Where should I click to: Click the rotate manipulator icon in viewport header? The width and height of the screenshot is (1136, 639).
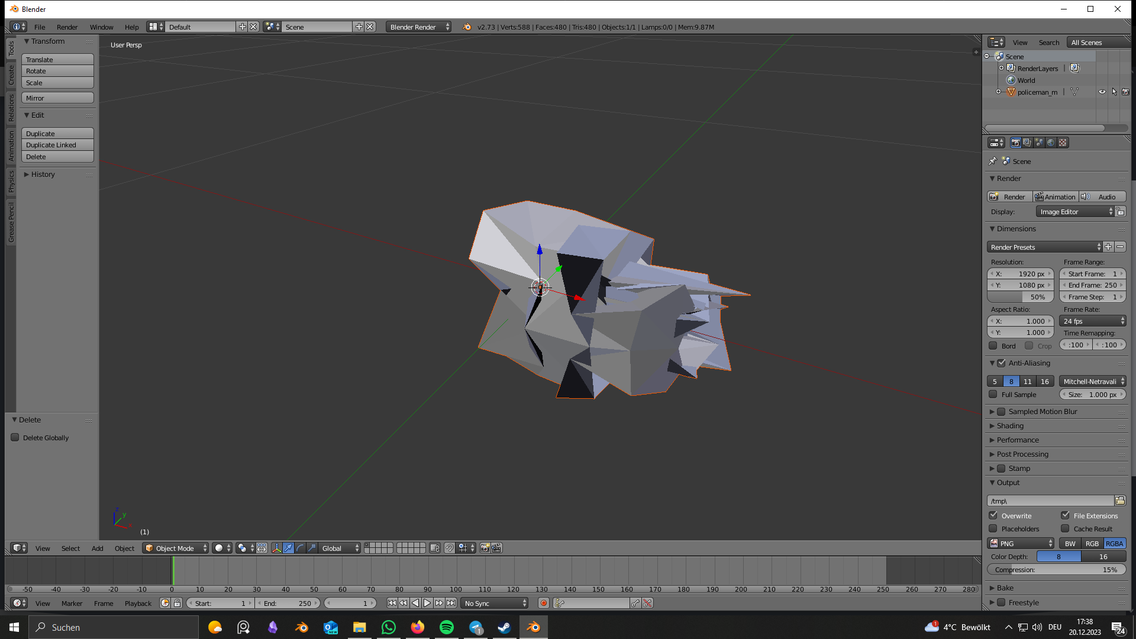pos(300,548)
